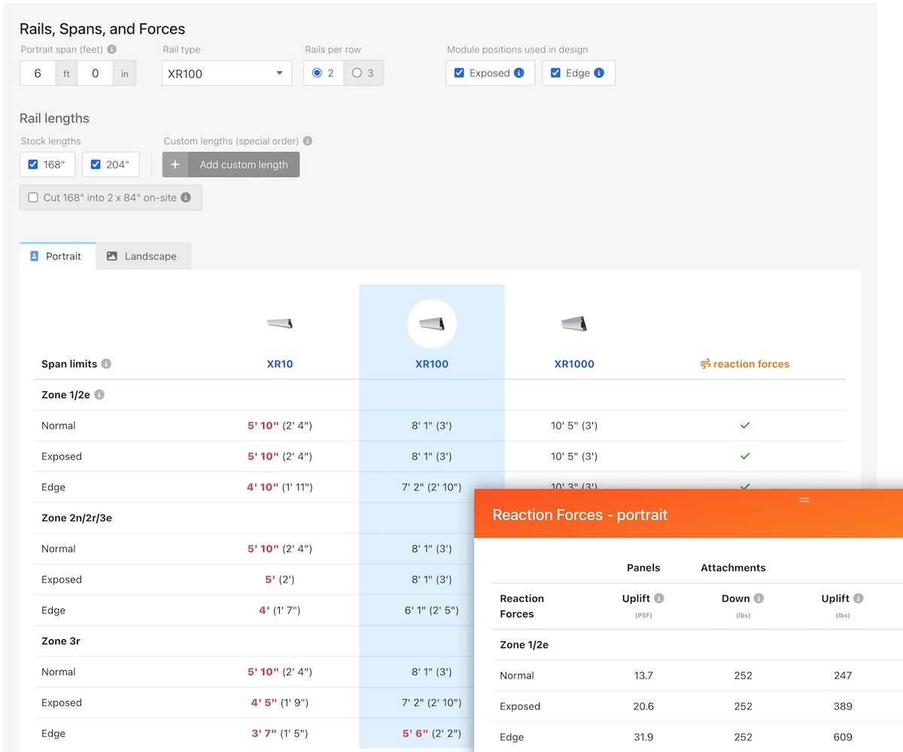Select the XR1000 rail image
Screen dimensions: 903x752
(x=573, y=324)
